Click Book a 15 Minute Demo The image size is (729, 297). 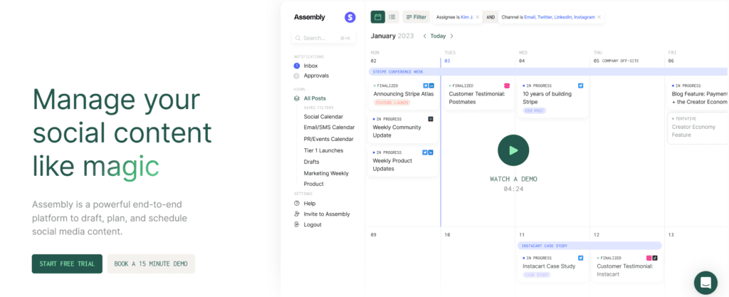click(151, 264)
